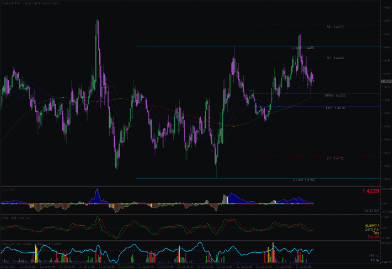Click the magenta 151 v volume value

(373, 256)
